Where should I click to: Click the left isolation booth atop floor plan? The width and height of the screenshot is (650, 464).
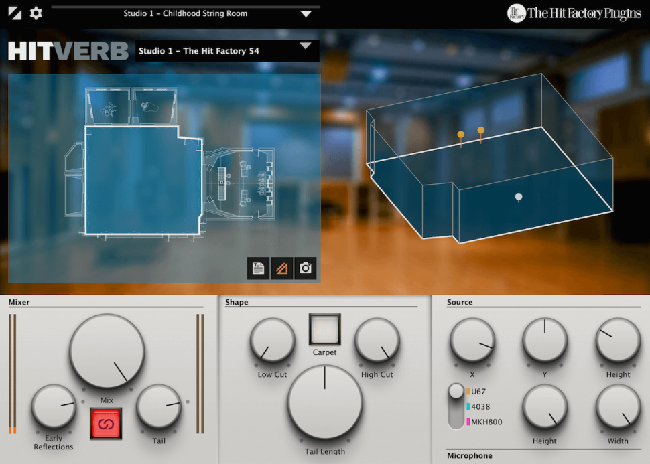(108, 106)
